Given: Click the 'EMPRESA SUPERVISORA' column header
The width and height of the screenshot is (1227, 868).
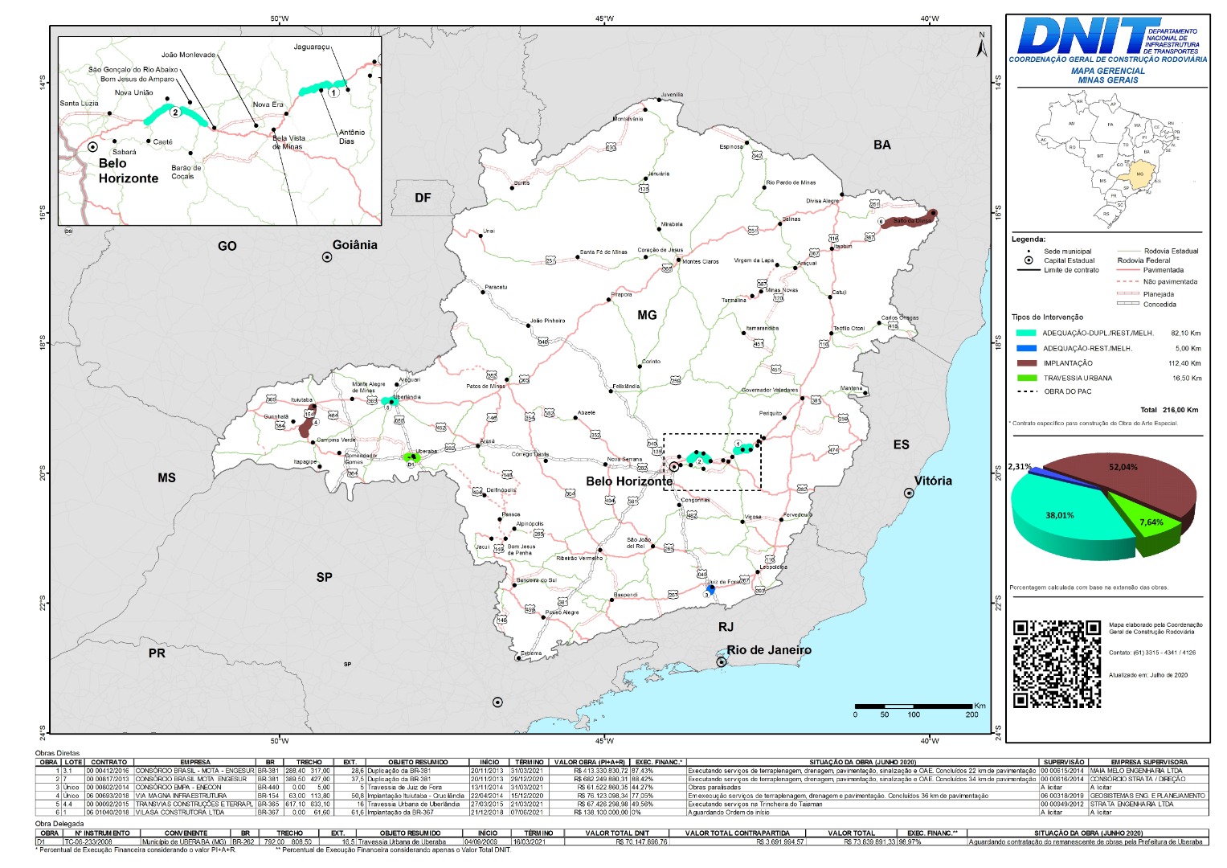Looking at the screenshot, I should pos(1148,762).
